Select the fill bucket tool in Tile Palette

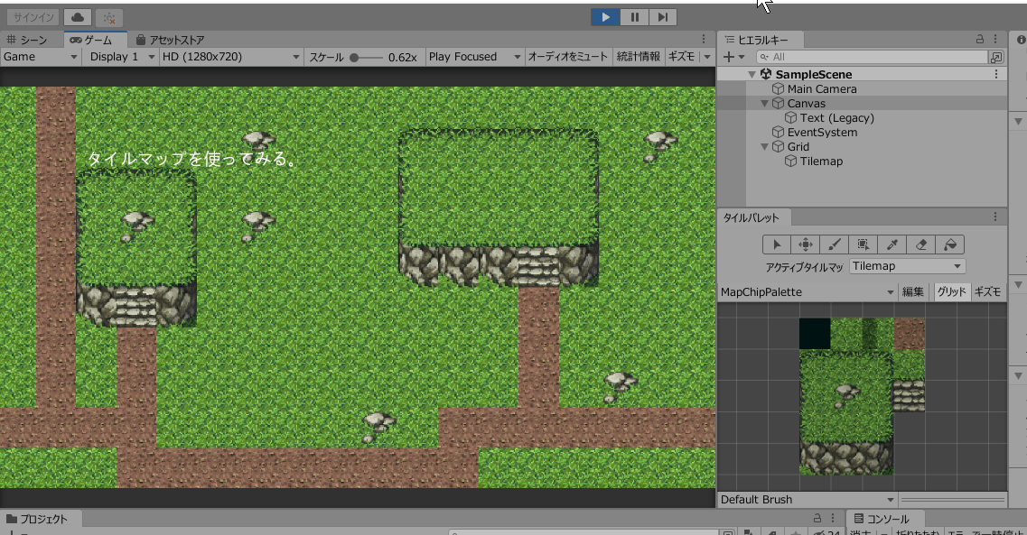950,244
